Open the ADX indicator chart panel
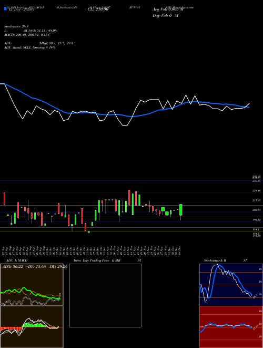The image size is (263, 348). click(x=32, y=285)
